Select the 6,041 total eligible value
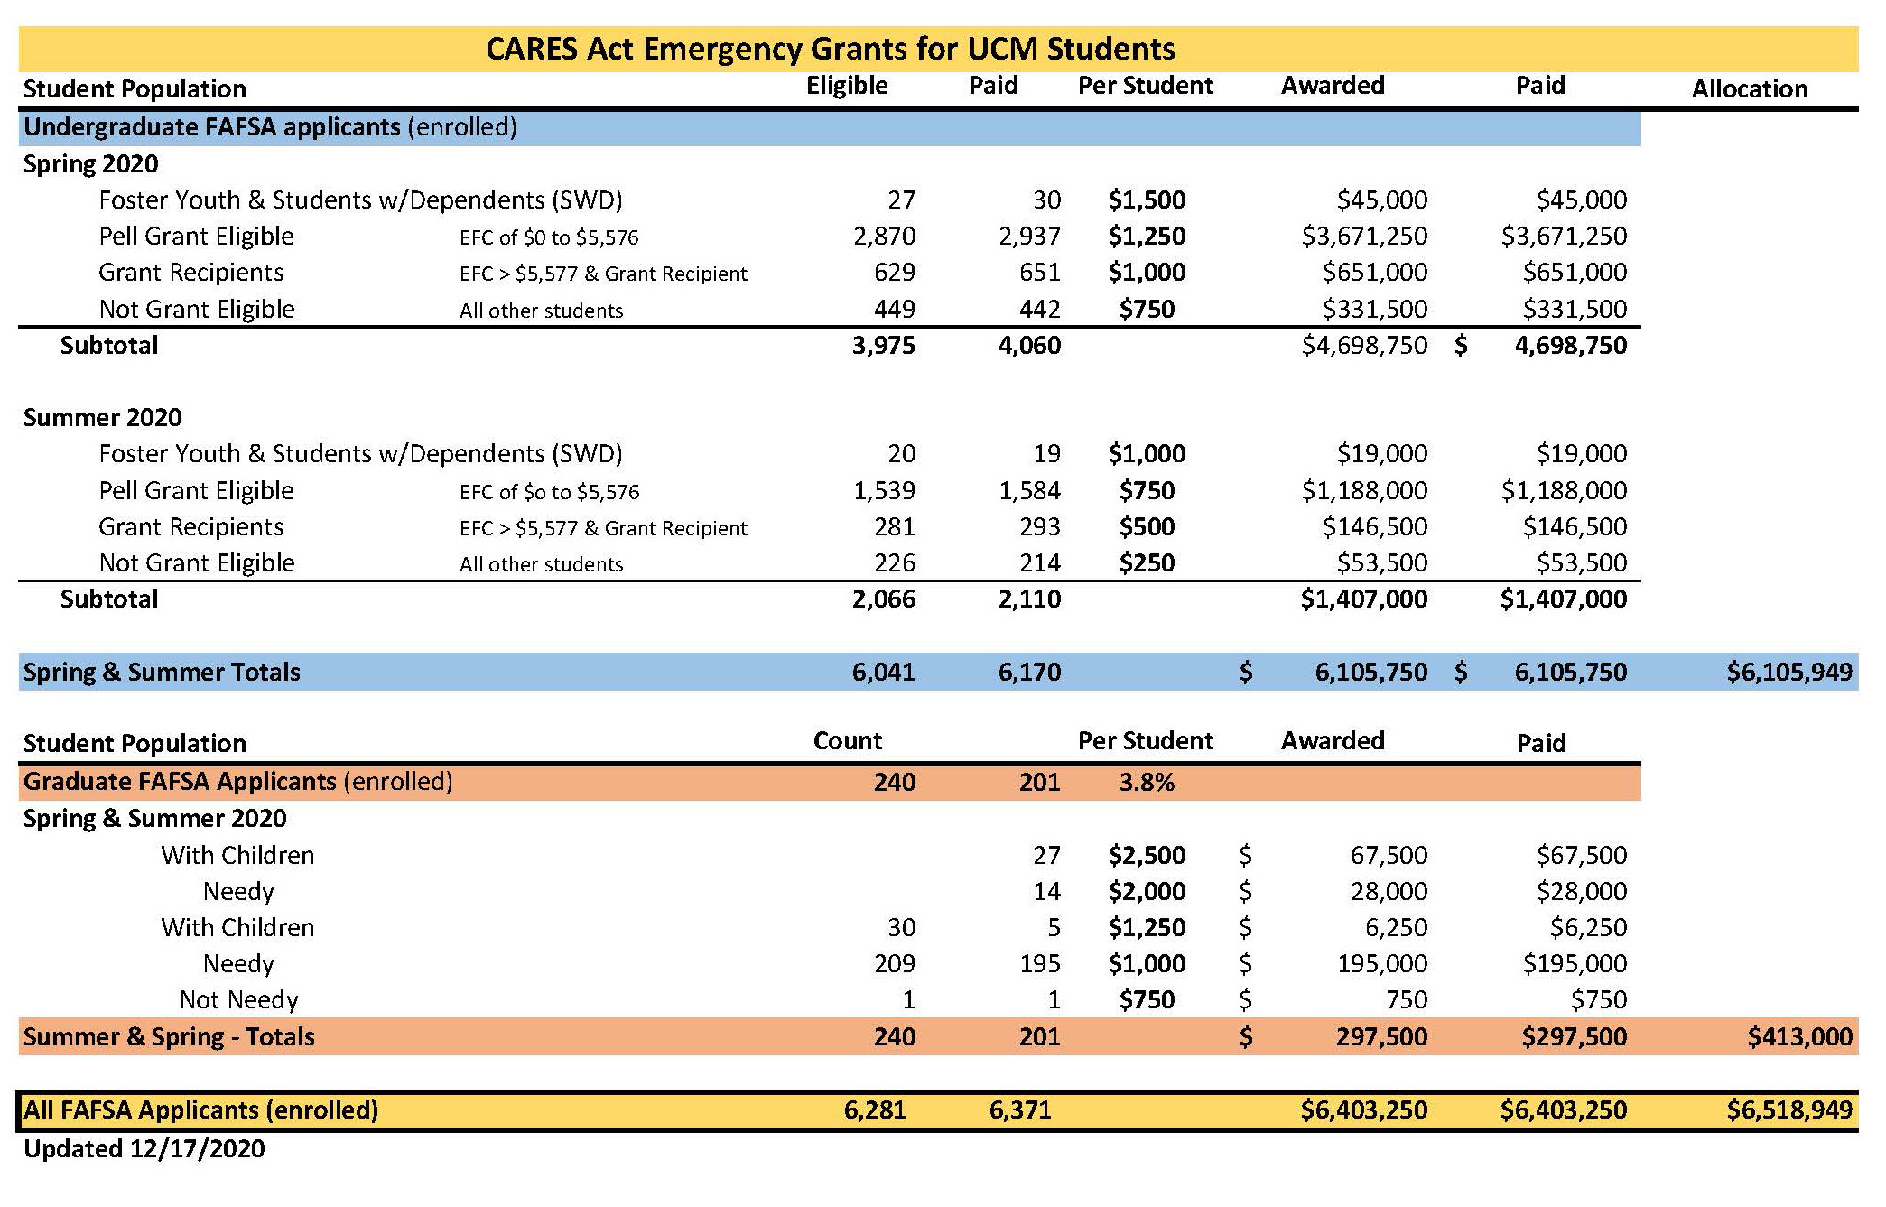Viewport: 1886px width, 1207px height. click(x=884, y=673)
